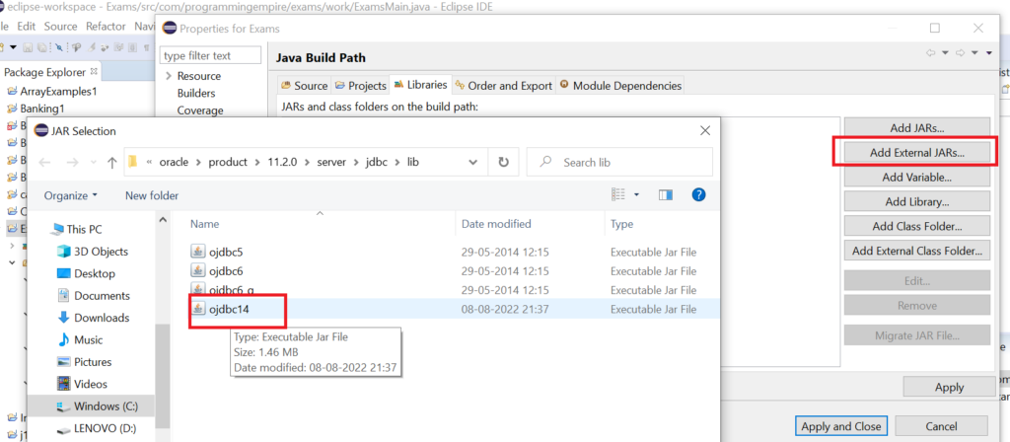This screenshot has width=1010, height=442.
Task: Open Documents in navigation pane
Action: [x=102, y=296]
